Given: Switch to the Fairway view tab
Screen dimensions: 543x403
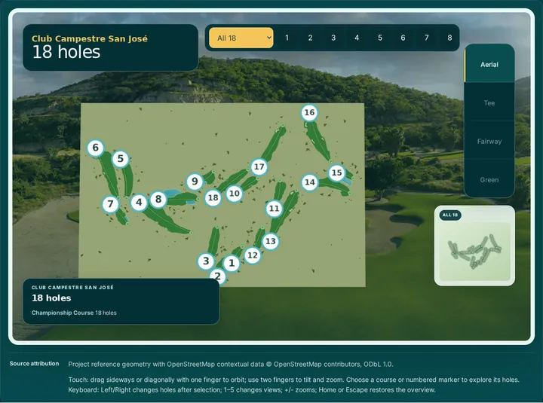Looking at the screenshot, I should [489, 141].
